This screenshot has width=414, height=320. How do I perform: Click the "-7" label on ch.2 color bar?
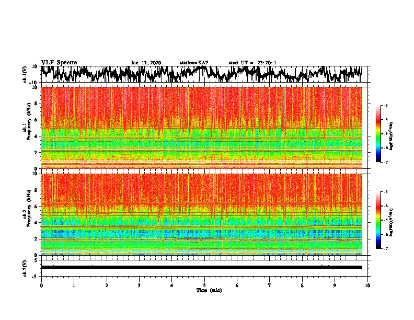tap(385, 249)
